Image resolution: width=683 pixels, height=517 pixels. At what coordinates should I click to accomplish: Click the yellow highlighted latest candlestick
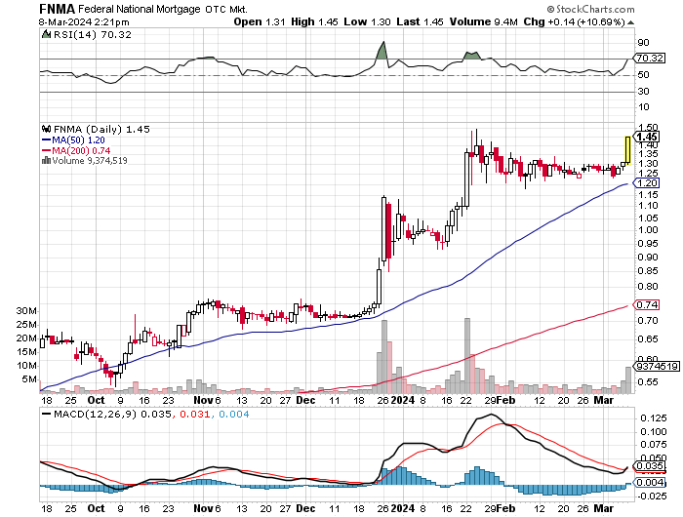click(x=627, y=150)
